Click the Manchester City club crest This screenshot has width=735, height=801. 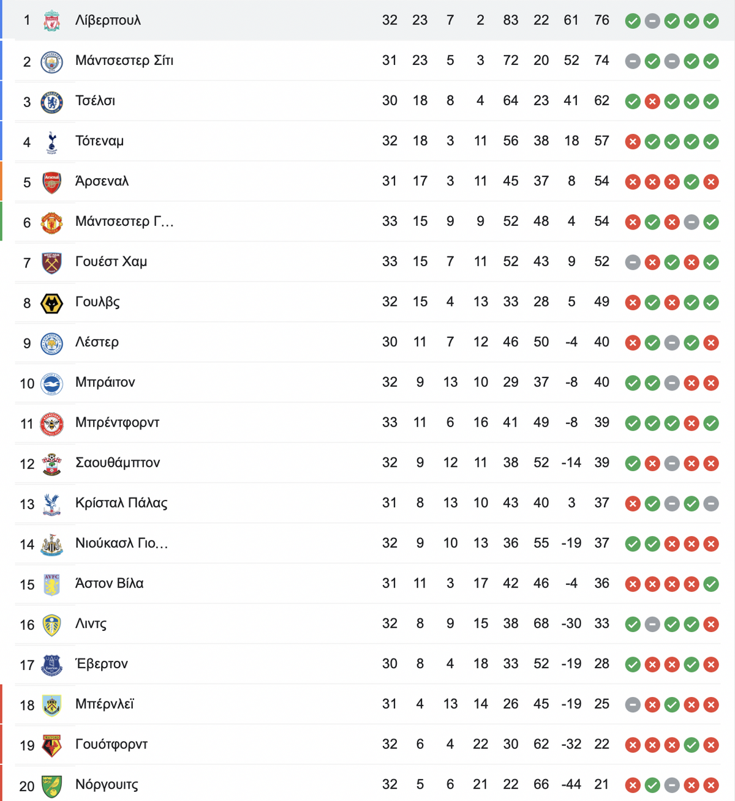click(52, 61)
